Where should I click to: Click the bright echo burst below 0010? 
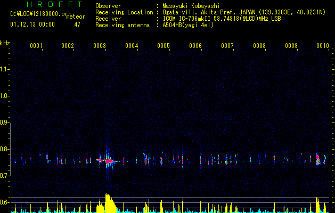point(318,159)
